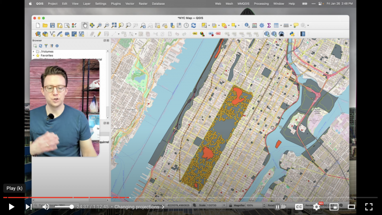The width and height of the screenshot is (382, 215).
Task: Select the Pan Map hand tool
Action: (85, 25)
